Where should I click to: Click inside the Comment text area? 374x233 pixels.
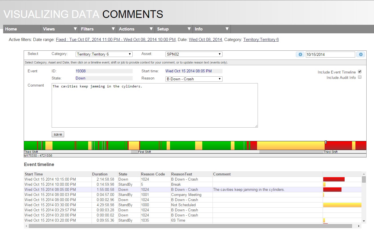point(155,105)
